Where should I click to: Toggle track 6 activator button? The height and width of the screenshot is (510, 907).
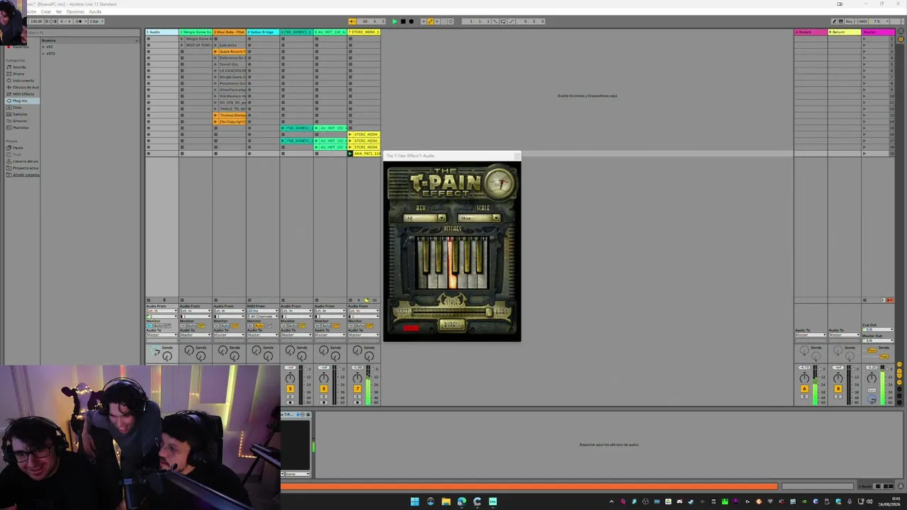click(x=324, y=389)
